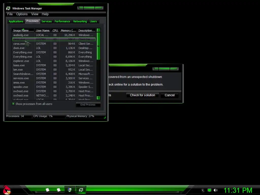
Task: Select svchost.exe run by SYSTEM
Action: [54, 91]
